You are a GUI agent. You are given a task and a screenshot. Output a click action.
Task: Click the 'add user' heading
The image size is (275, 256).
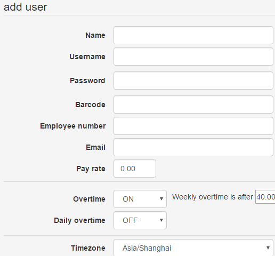point(26,7)
